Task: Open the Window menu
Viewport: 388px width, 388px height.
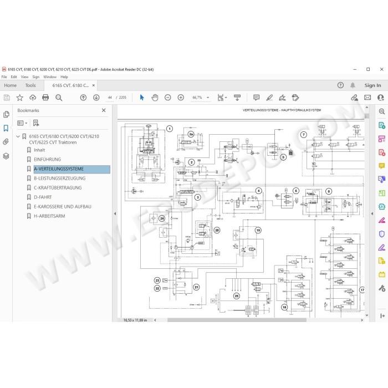Action: (50, 77)
